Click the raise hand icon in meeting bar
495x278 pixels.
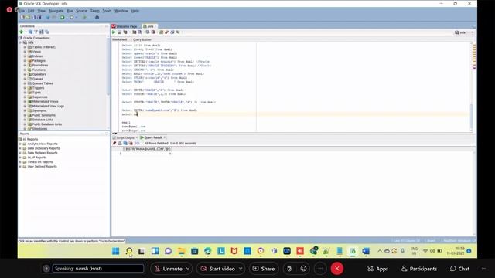289,269
